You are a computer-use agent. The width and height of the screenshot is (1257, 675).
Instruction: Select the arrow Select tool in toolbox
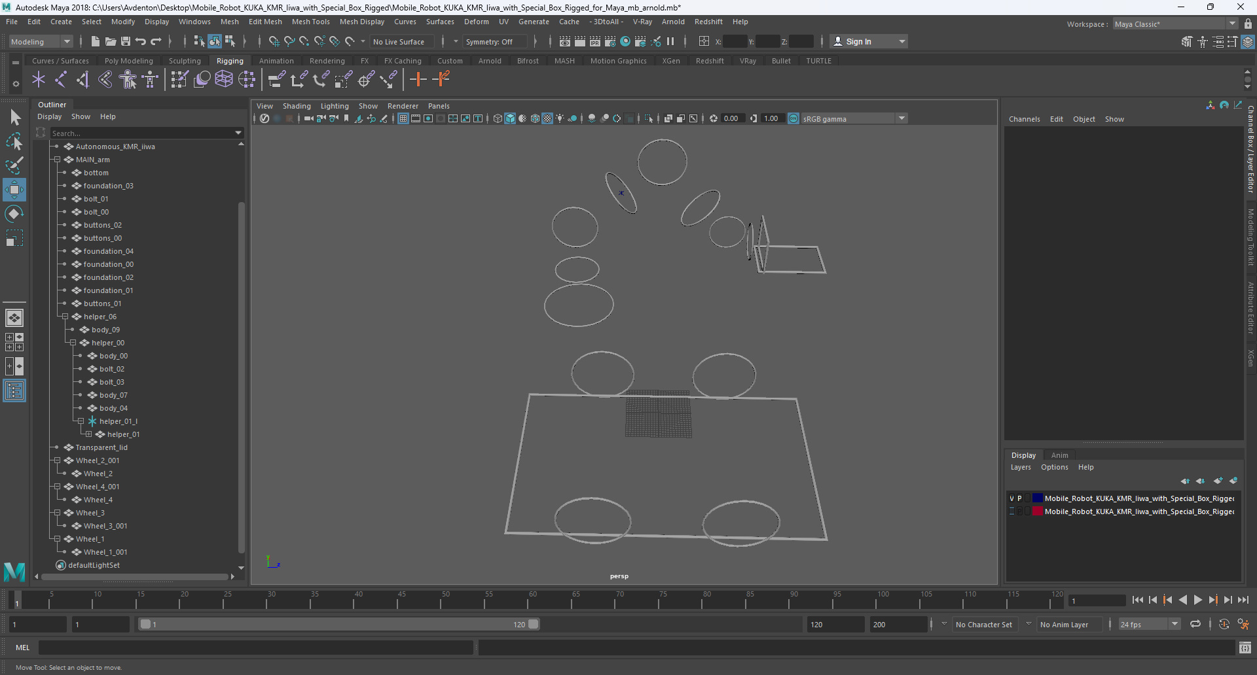click(x=14, y=118)
